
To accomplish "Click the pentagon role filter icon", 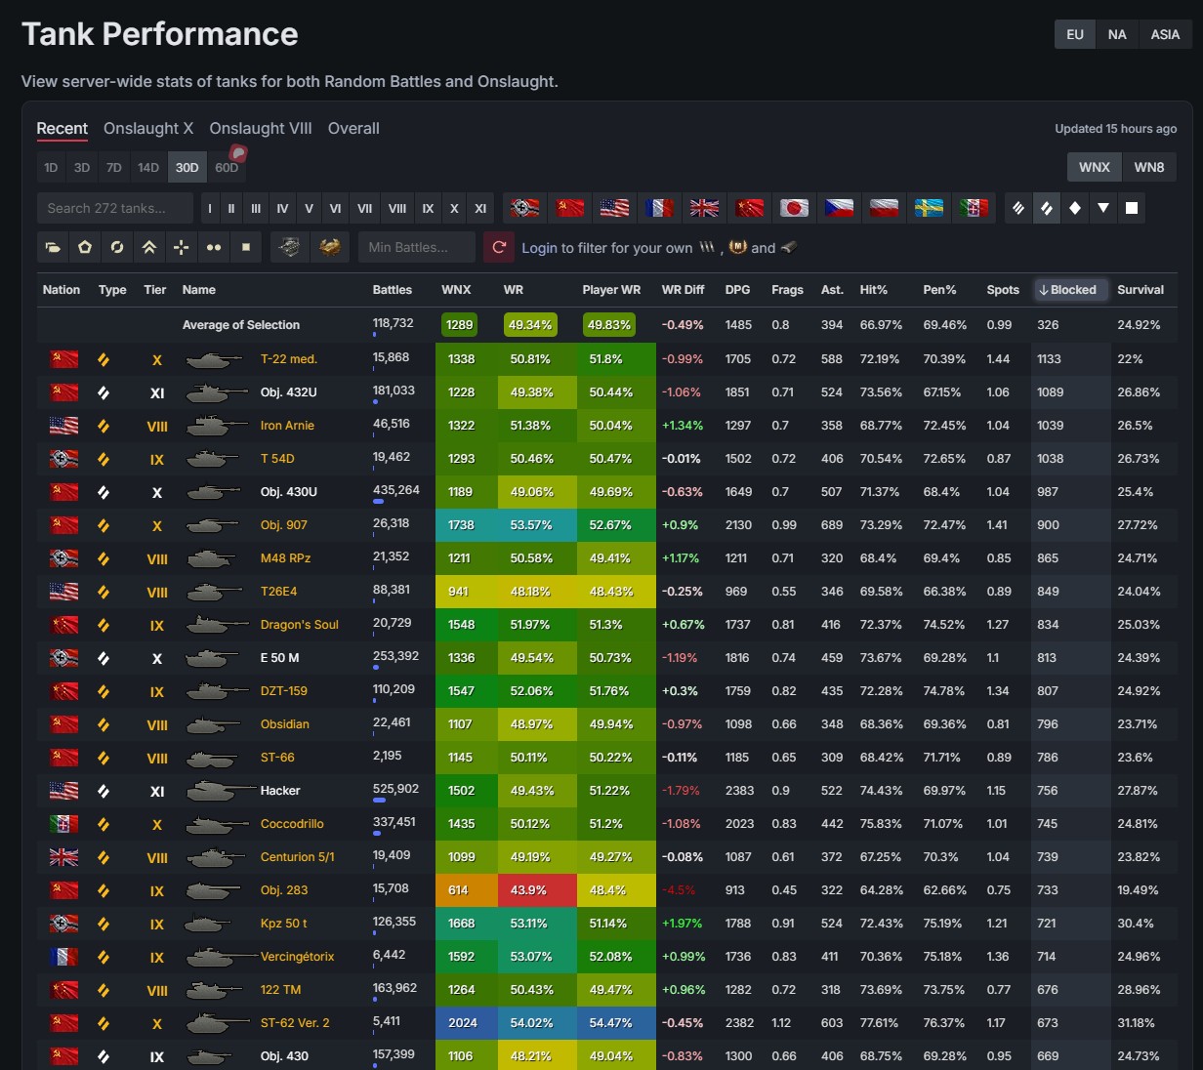I will (x=85, y=247).
